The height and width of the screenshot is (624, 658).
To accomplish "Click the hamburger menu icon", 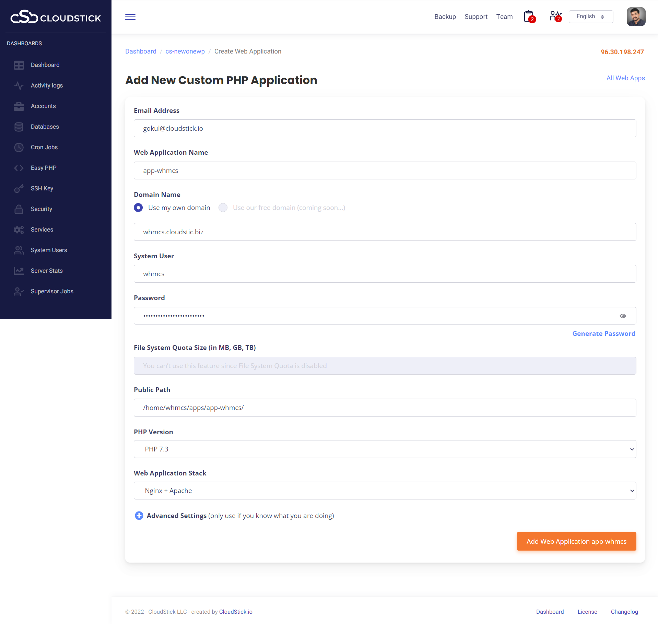I will pyautogui.click(x=130, y=17).
